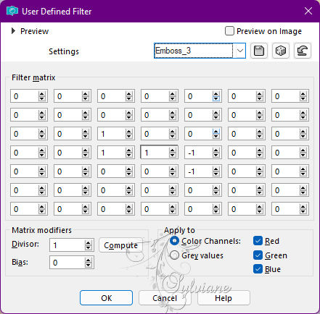
Task: Click inside the Bias input field
Action: point(67,263)
